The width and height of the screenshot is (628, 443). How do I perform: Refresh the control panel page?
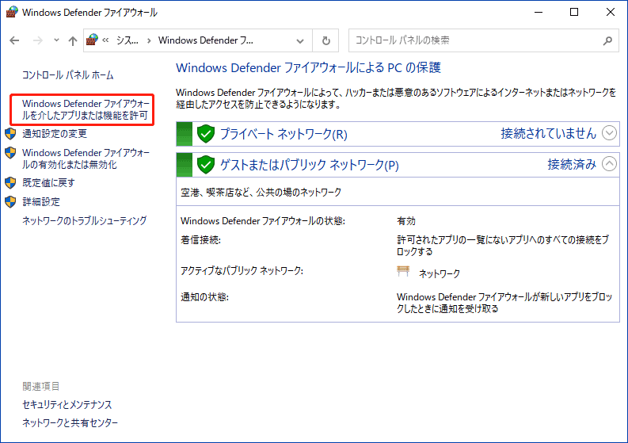326,40
